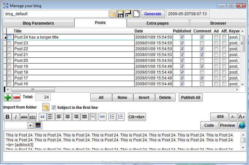Apply italic formatting button
This screenshot has width=249, height=165.
coord(16,117)
